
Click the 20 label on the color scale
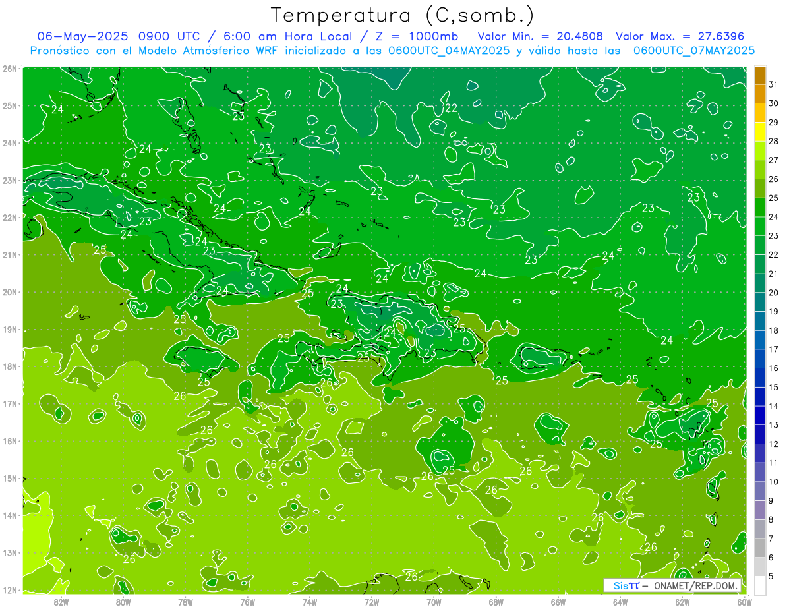(x=774, y=293)
